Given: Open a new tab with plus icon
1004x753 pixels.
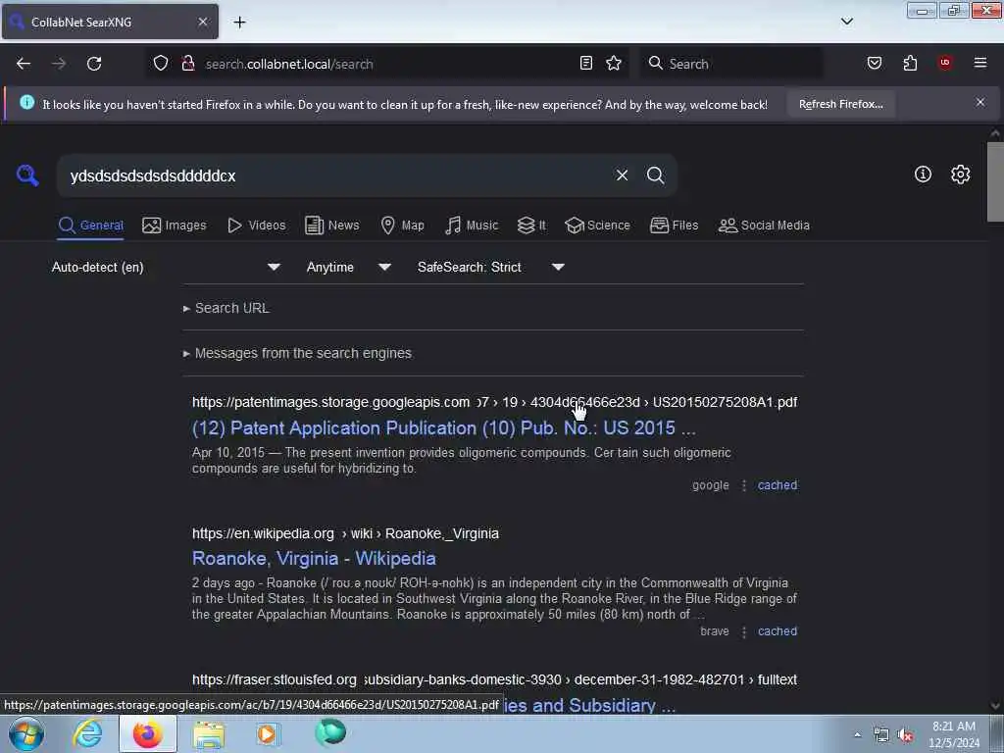Looking at the screenshot, I should (239, 23).
